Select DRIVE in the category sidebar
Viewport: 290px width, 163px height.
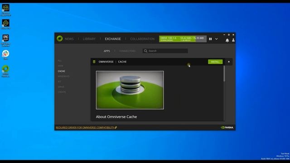(x=61, y=86)
